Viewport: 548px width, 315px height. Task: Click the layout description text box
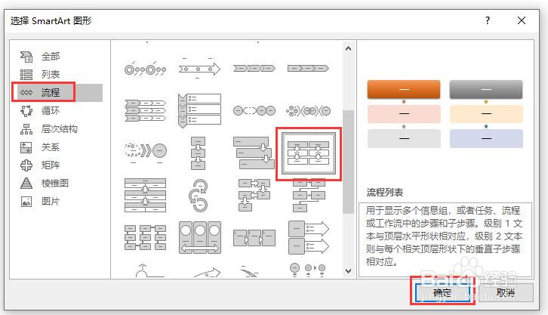click(445, 239)
